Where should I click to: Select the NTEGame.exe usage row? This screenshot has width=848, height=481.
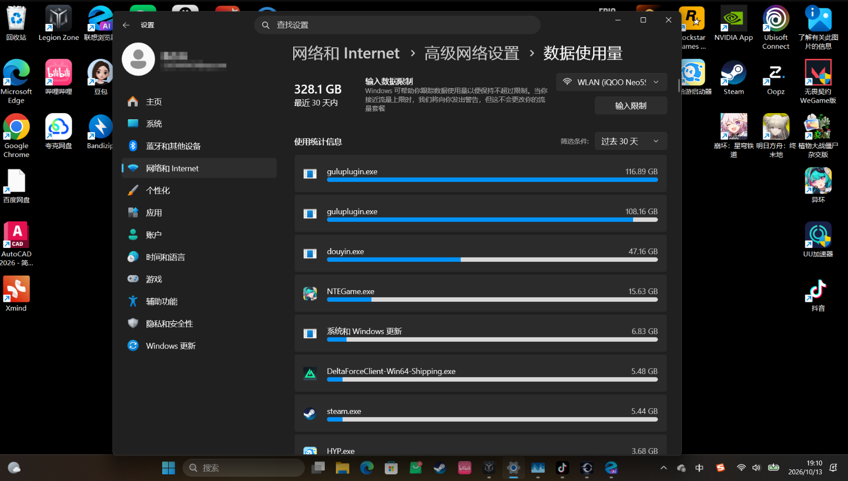[x=481, y=293]
